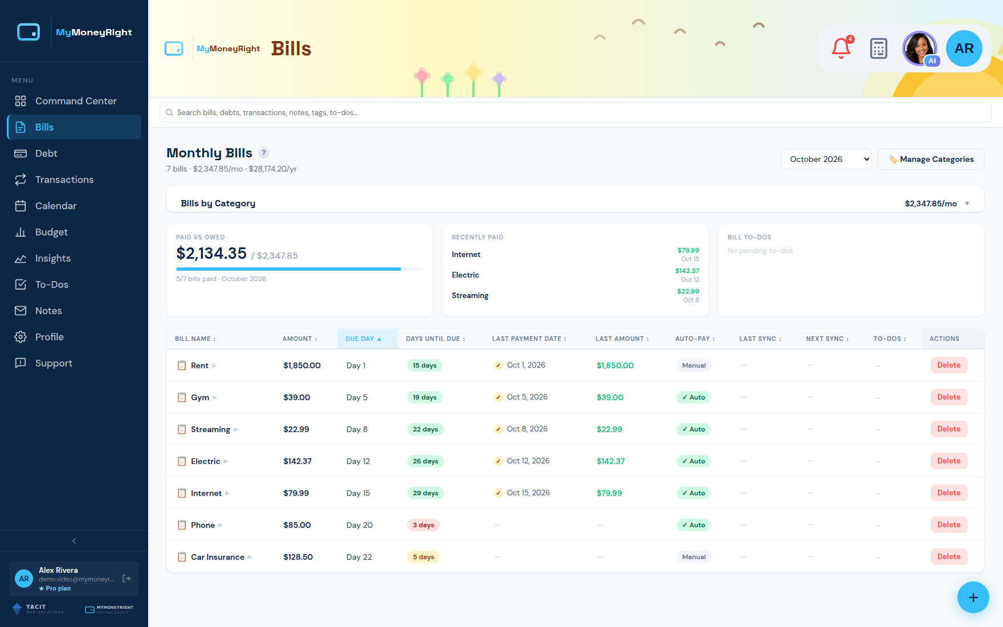This screenshot has height=627, width=1003.
Task: Click the search magnifier icon
Action: tap(169, 112)
